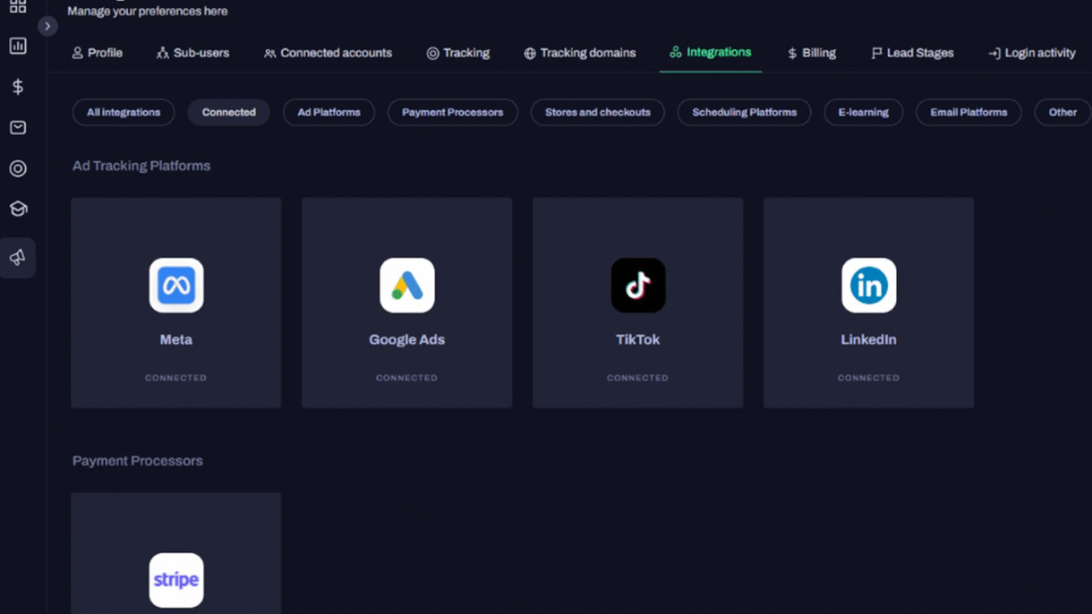
Task: Click the LinkedIn logo icon
Action: click(x=869, y=286)
